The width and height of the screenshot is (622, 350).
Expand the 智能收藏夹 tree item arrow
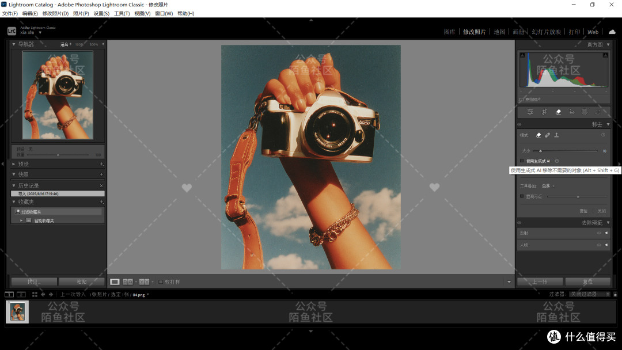(21, 220)
